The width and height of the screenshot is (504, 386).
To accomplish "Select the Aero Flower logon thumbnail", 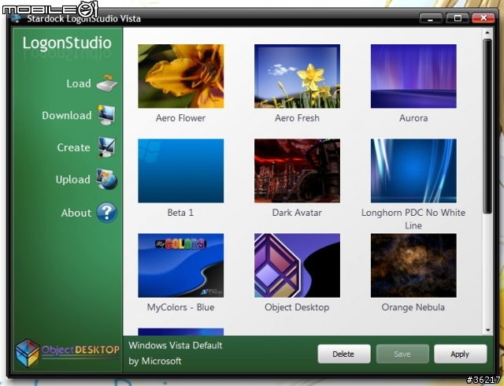I will coord(181,76).
